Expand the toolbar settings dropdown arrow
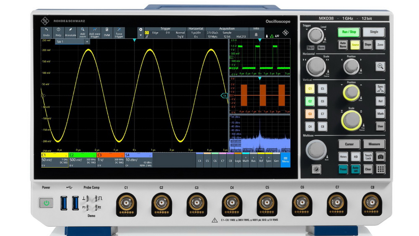Image resolution: width=419 pixels, height=236 pixels. coord(141,35)
